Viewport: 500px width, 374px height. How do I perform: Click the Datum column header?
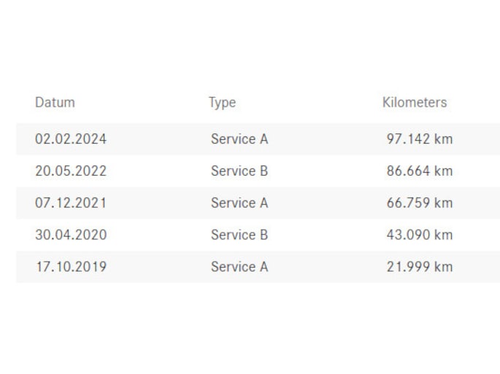point(55,103)
